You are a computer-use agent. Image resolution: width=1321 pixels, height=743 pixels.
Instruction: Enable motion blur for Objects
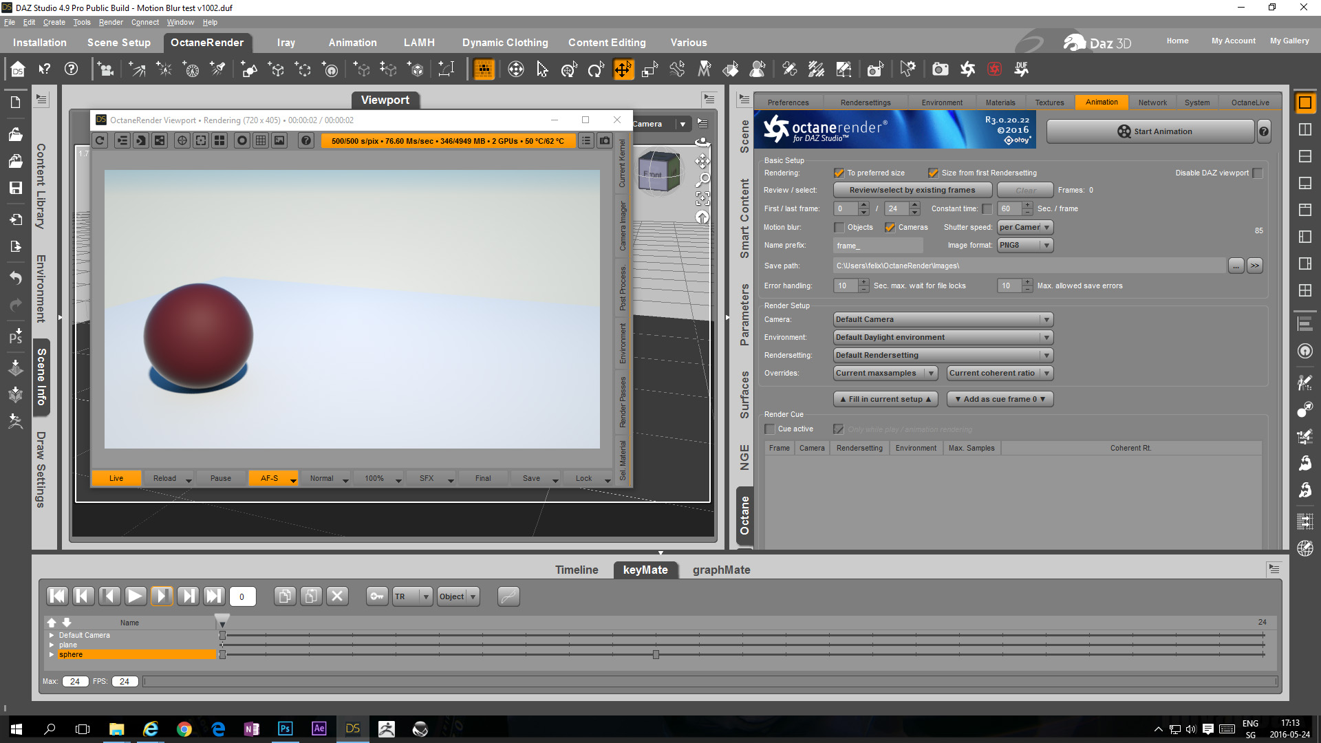(839, 228)
